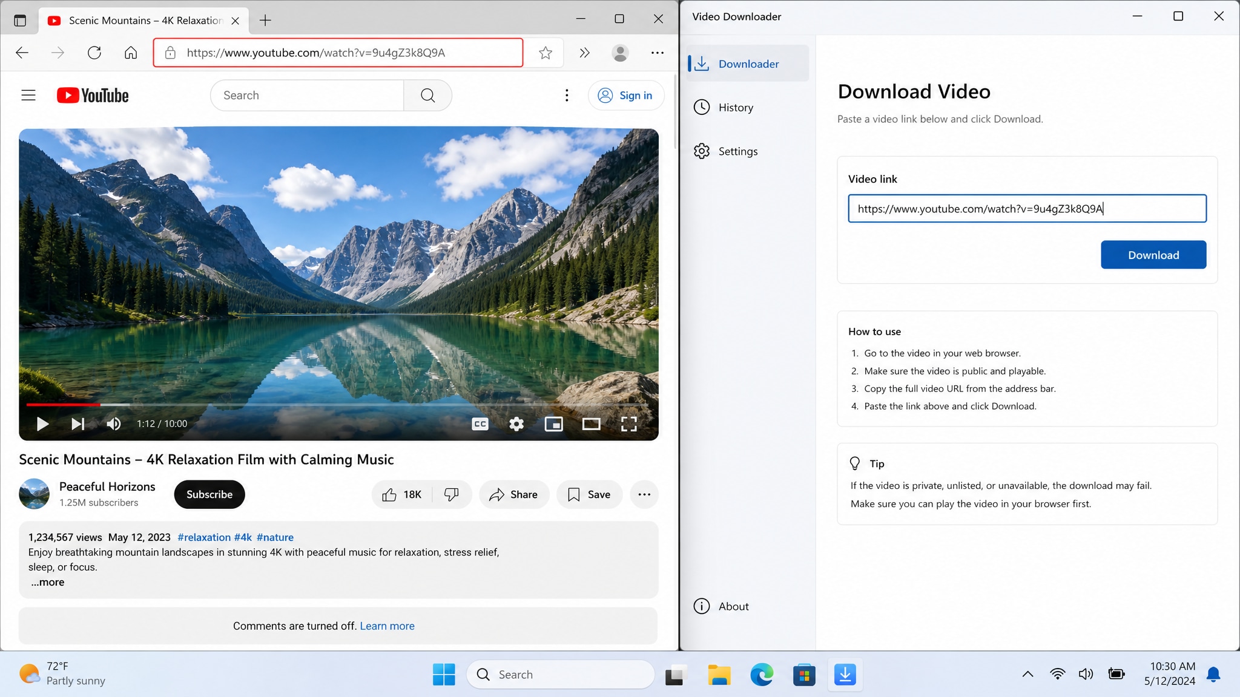The image size is (1240, 697).
Task: Switch video to miniplayer mode
Action: [554, 424]
